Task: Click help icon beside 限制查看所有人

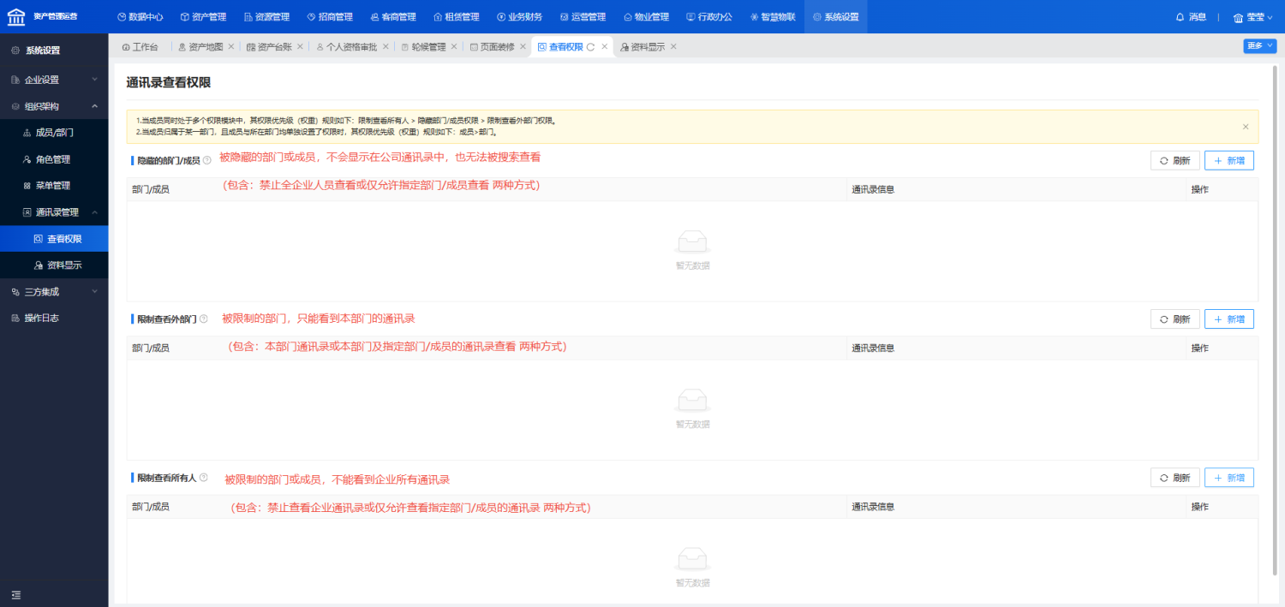Action: tap(204, 477)
